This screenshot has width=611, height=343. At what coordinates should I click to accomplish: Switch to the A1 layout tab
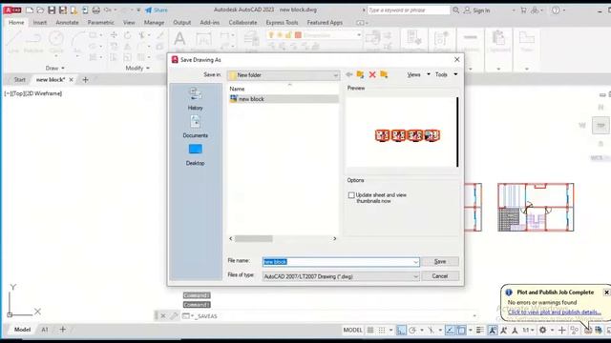pyautogui.click(x=45, y=330)
